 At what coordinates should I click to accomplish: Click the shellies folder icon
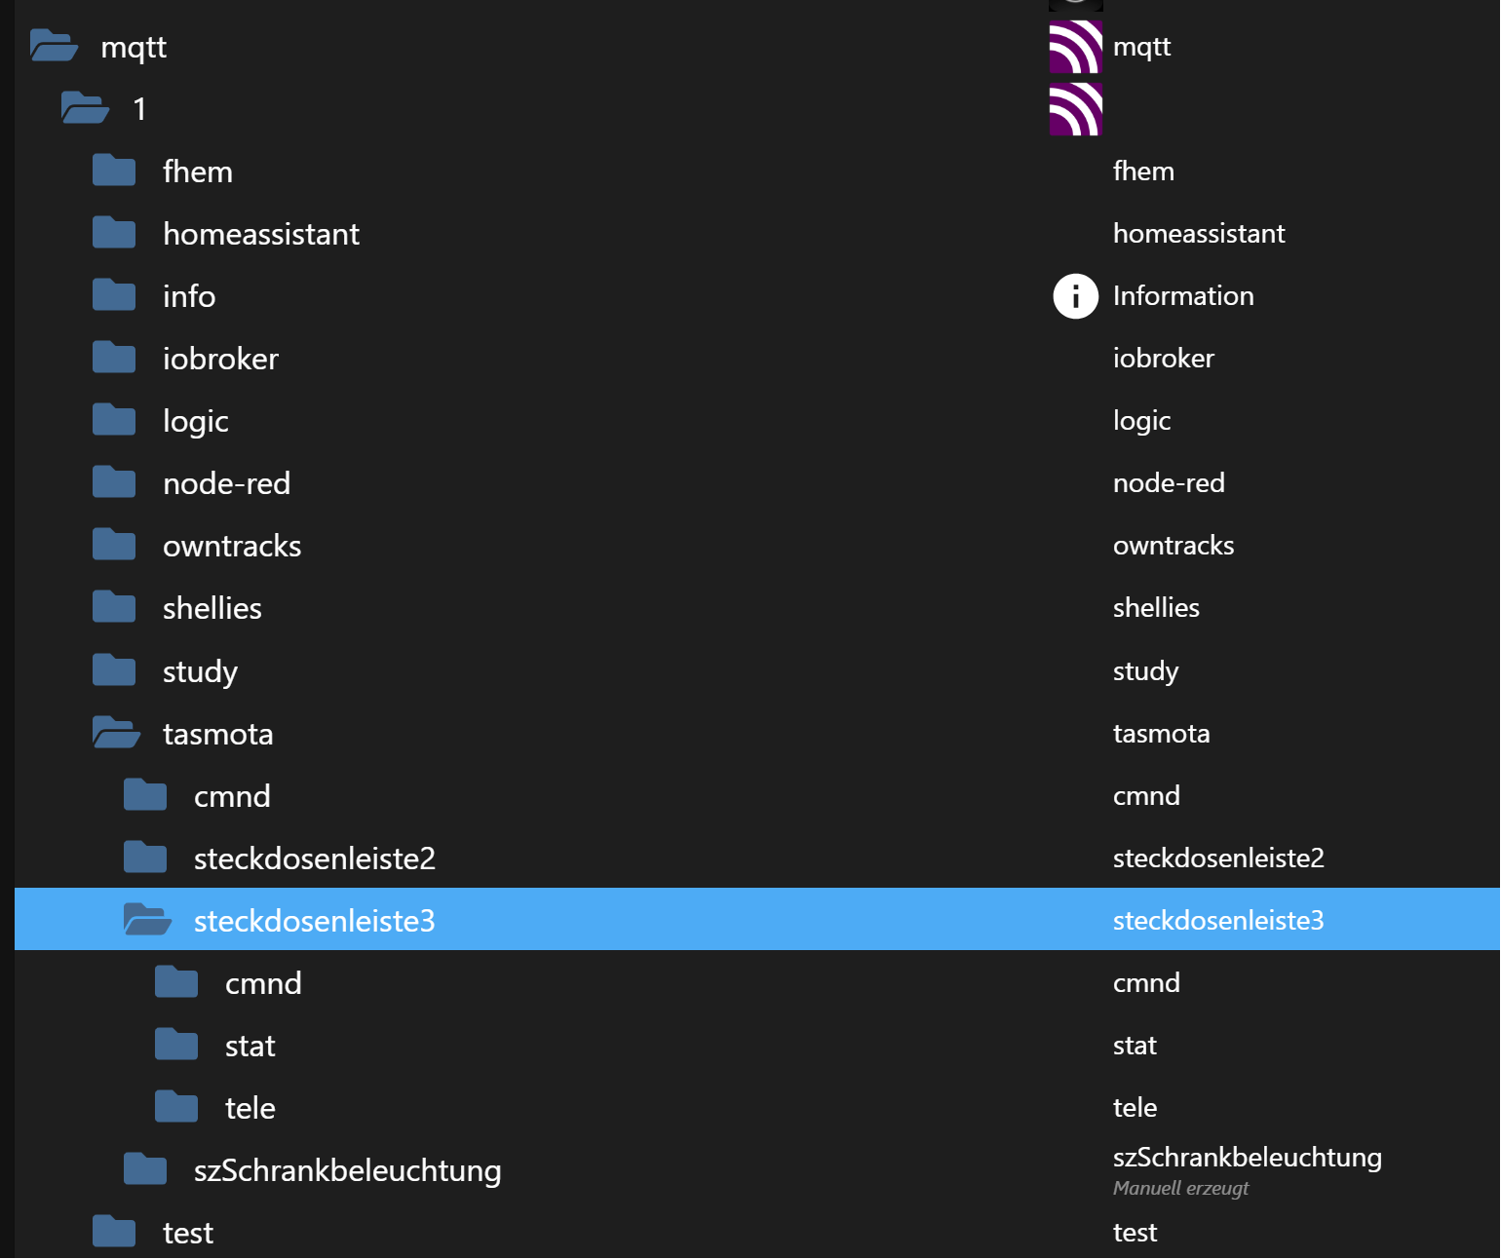[114, 608]
